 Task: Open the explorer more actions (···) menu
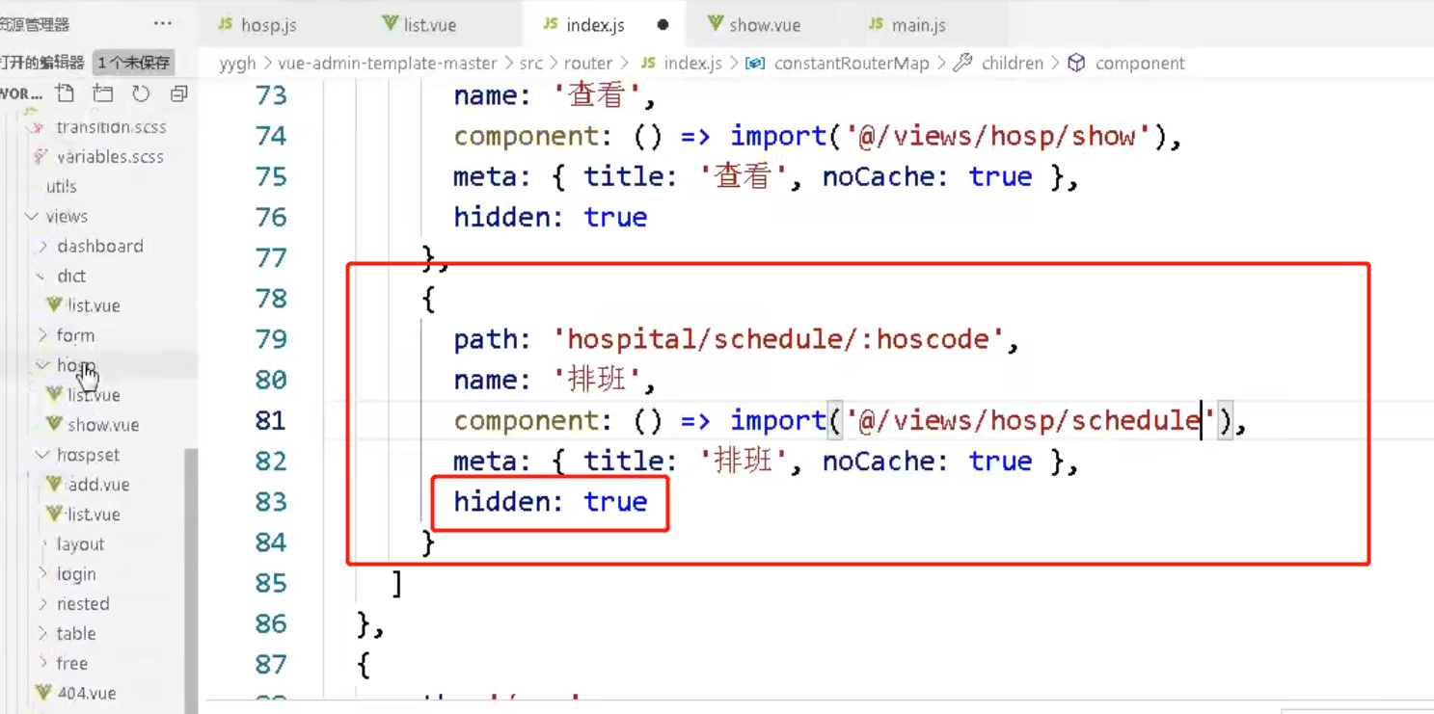[162, 24]
